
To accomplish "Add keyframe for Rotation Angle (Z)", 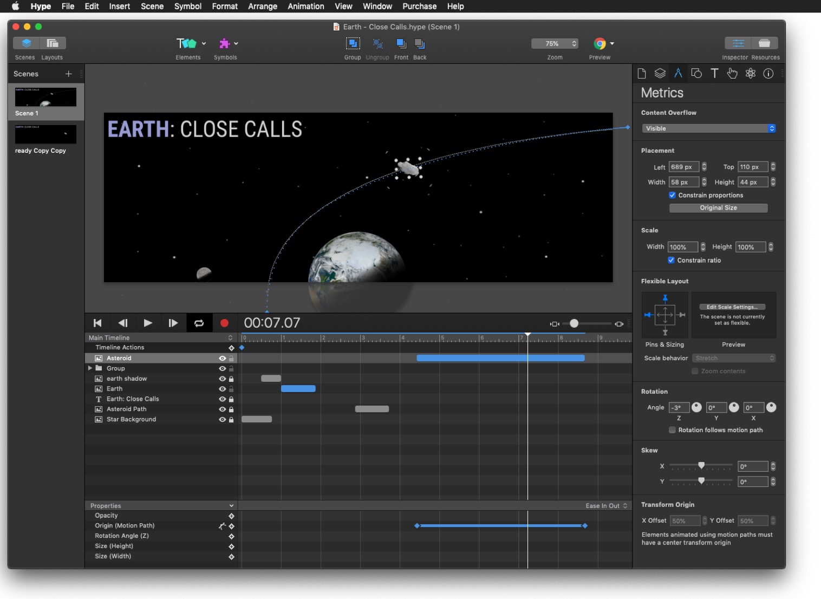I will click(x=231, y=536).
